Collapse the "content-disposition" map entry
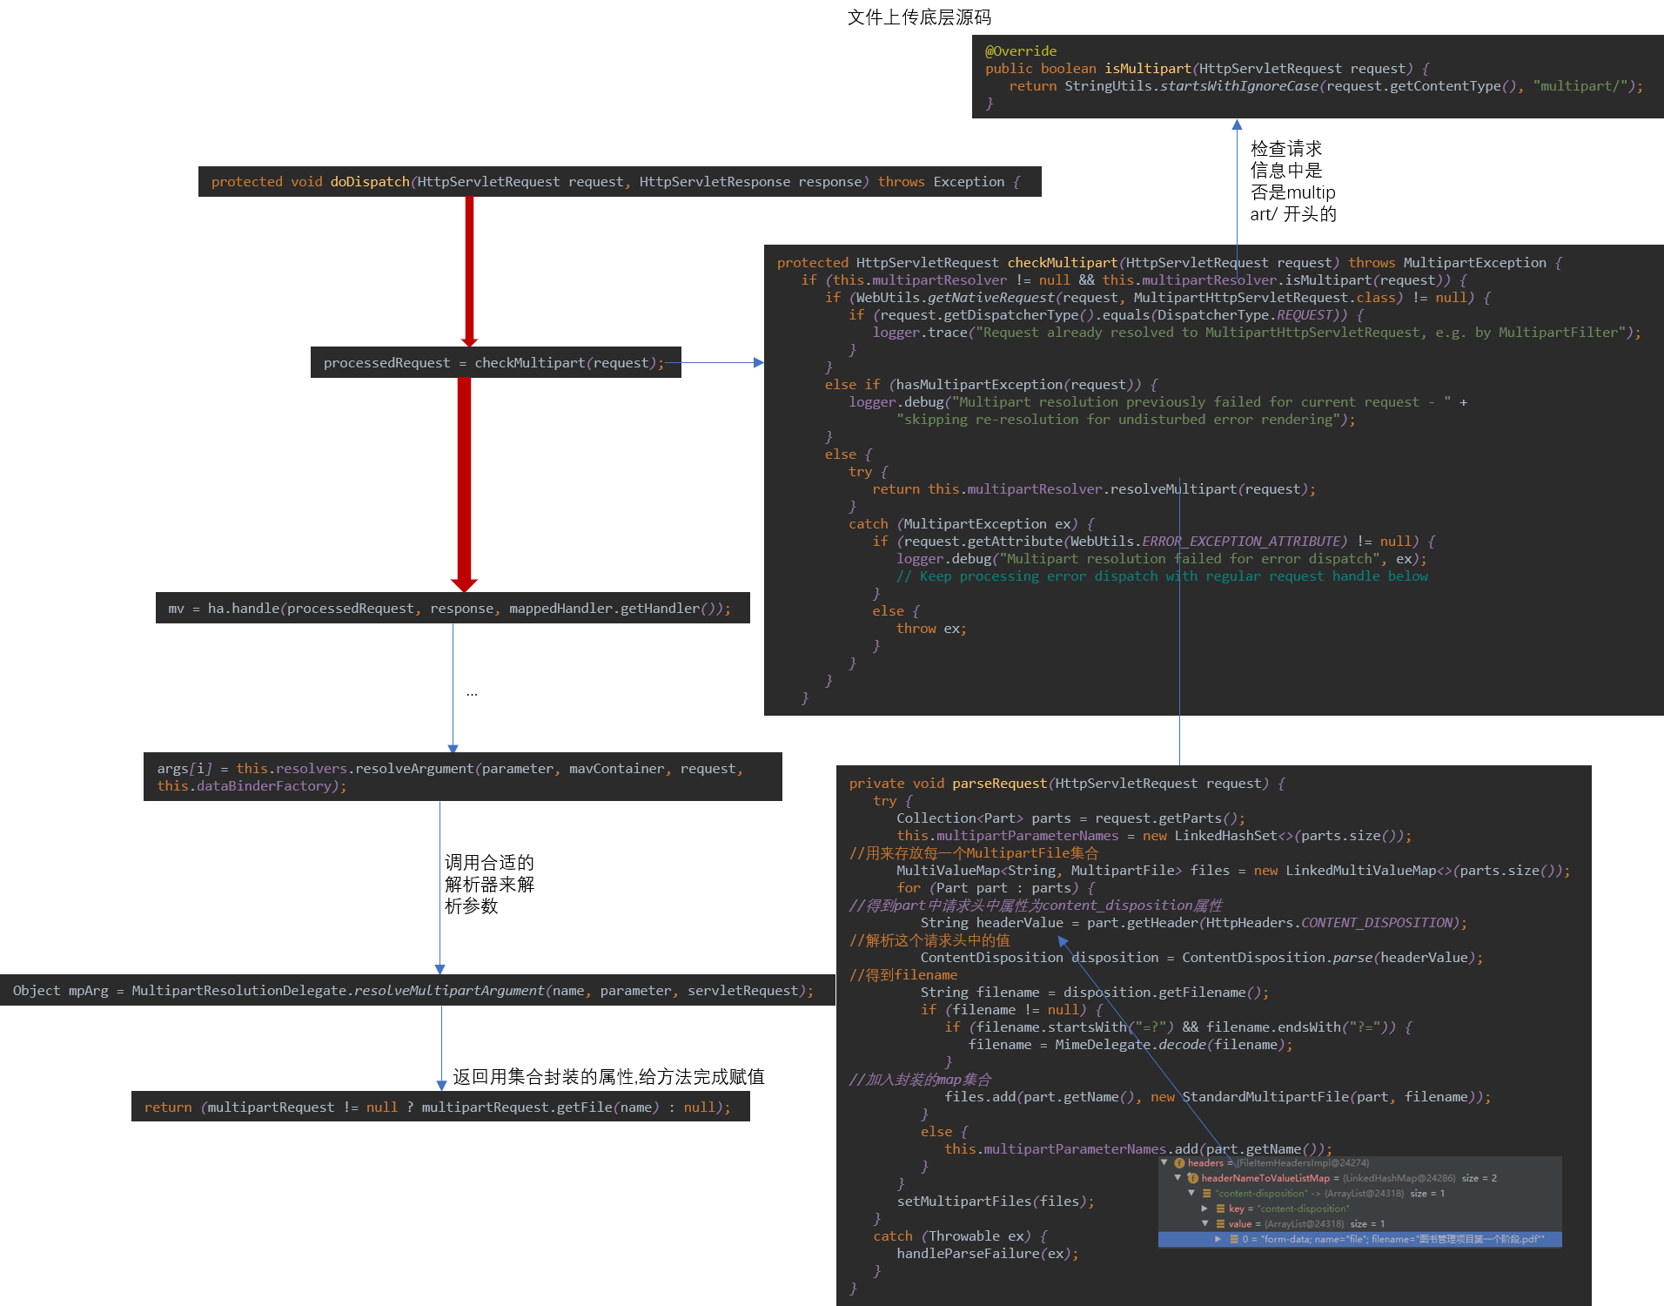 [x=1192, y=1194]
